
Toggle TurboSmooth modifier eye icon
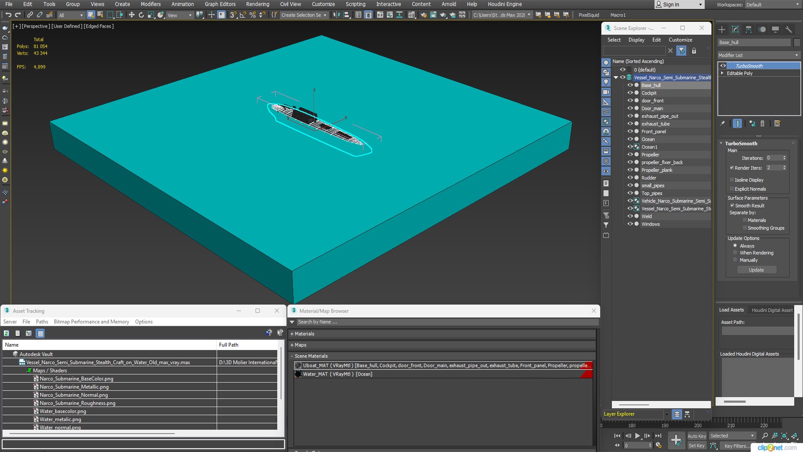pyautogui.click(x=723, y=66)
